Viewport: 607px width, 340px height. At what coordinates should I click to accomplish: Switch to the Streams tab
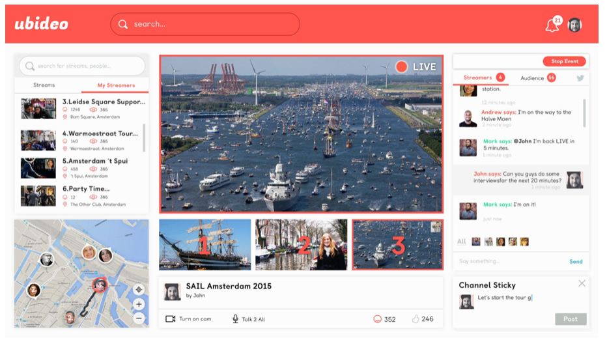click(x=44, y=85)
